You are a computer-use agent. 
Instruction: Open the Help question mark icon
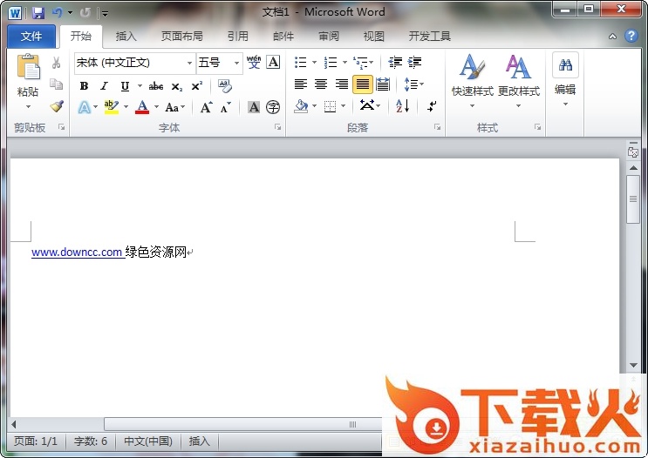pyautogui.click(x=631, y=36)
